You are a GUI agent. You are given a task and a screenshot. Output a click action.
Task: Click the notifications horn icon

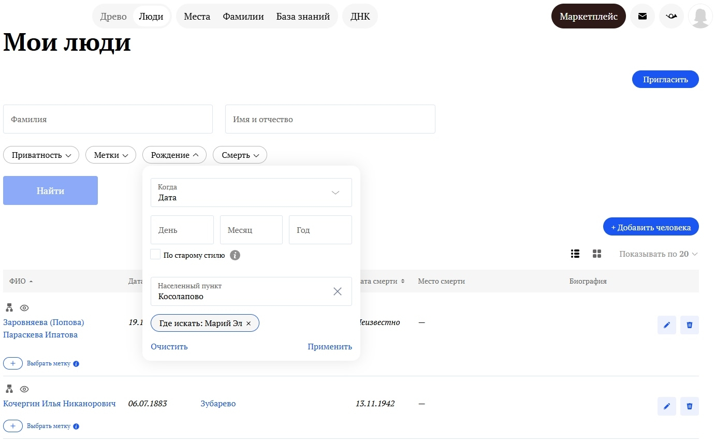point(672,17)
